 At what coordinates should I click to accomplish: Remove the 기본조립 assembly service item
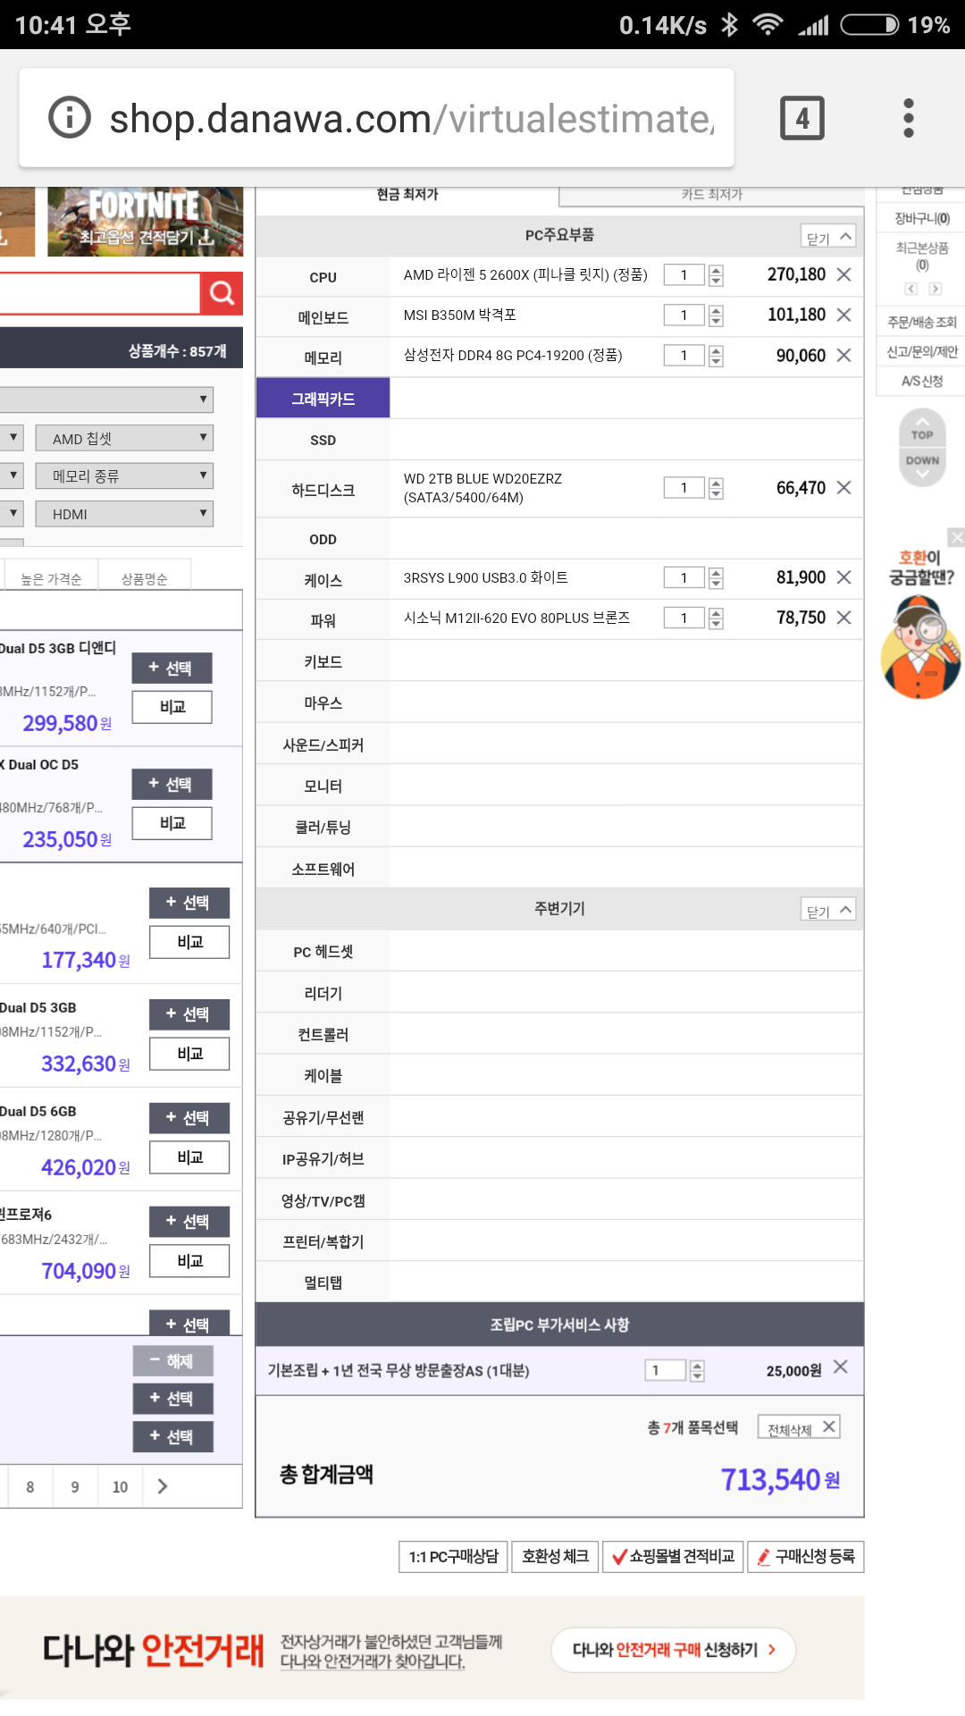[x=841, y=1367]
